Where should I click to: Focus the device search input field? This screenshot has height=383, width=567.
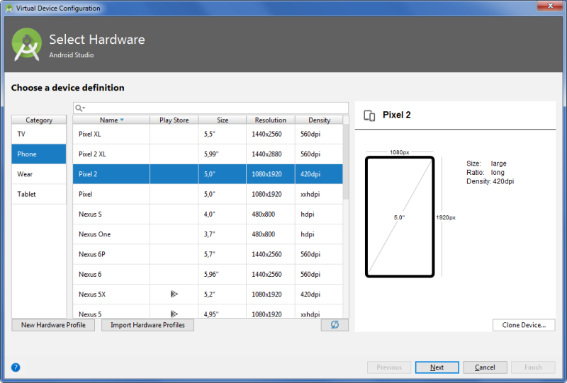coord(210,108)
